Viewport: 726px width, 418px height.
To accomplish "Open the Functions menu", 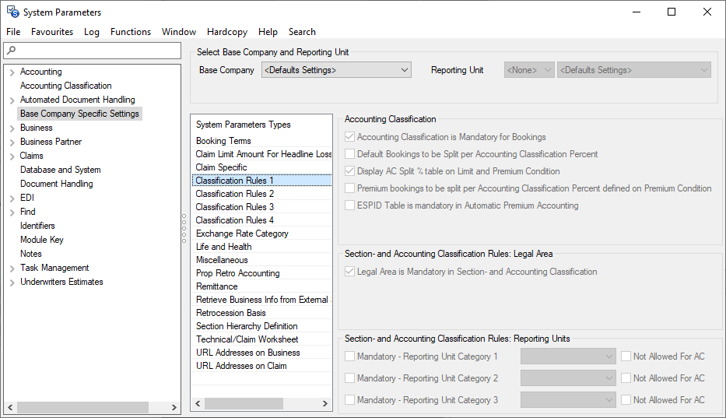I will pos(130,32).
